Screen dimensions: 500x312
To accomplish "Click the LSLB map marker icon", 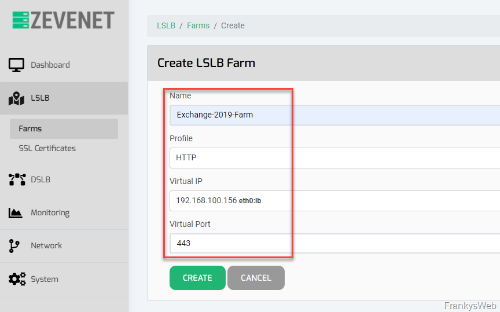I will pos(16,98).
